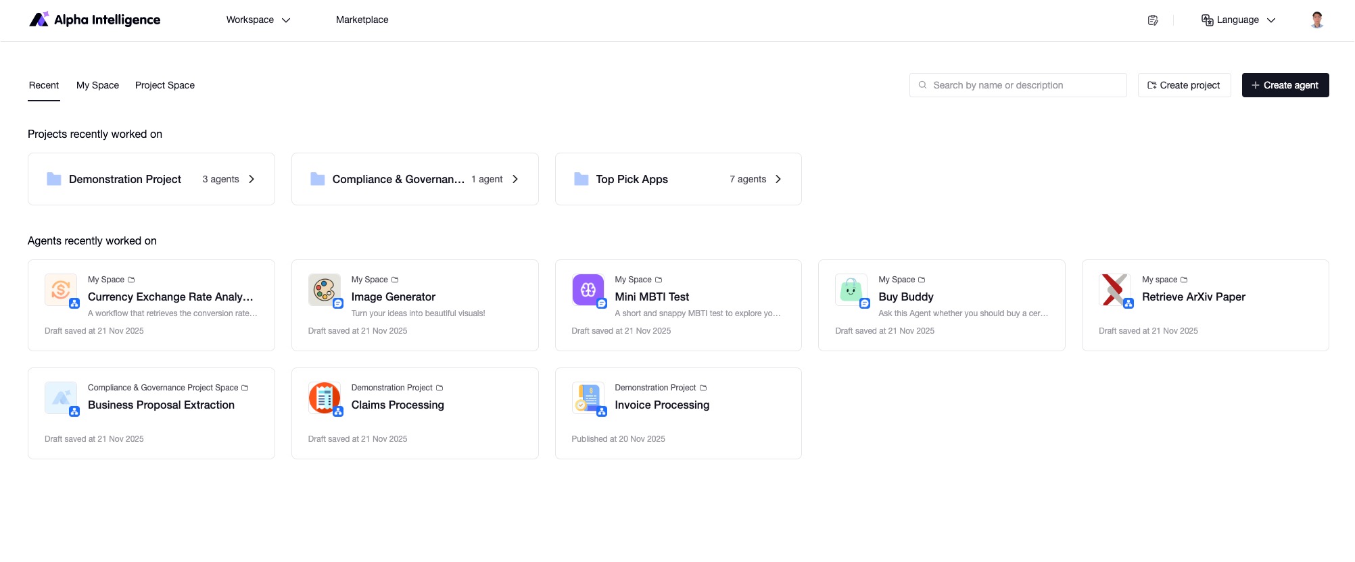This screenshot has width=1355, height=562.
Task: Click the Business Proposal Extraction icon
Action: point(61,398)
